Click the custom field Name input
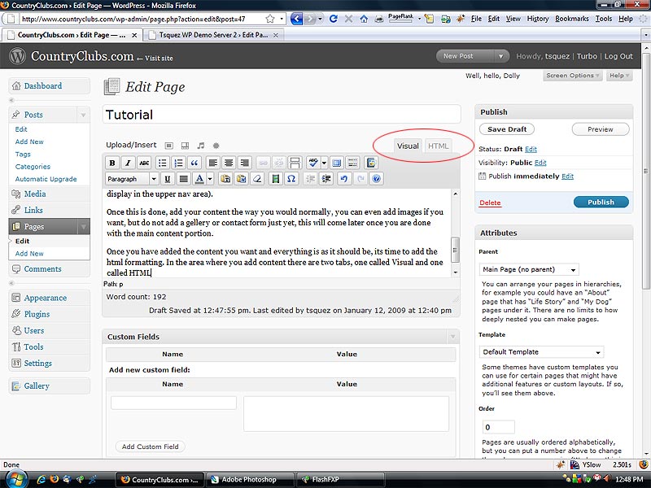Screen dimensions: 651x488 pyautogui.click(x=173, y=403)
